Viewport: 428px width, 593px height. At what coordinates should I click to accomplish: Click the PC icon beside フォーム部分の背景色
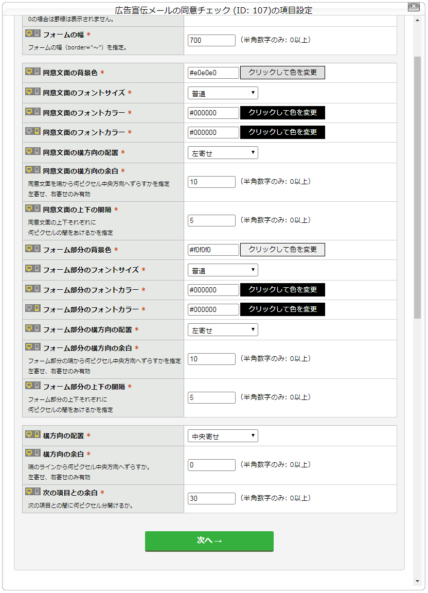pyautogui.click(x=29, y=248)
